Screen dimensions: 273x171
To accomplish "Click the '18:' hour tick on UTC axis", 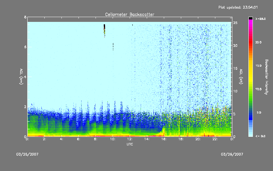I will pyautogui.click(x=181, y=139).
